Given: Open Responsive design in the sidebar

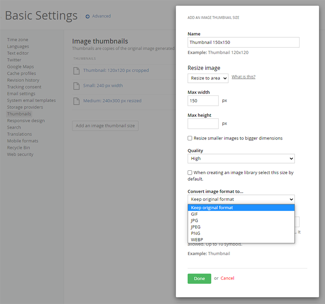Looking at the screenshot, I should [x=26, y=121].
